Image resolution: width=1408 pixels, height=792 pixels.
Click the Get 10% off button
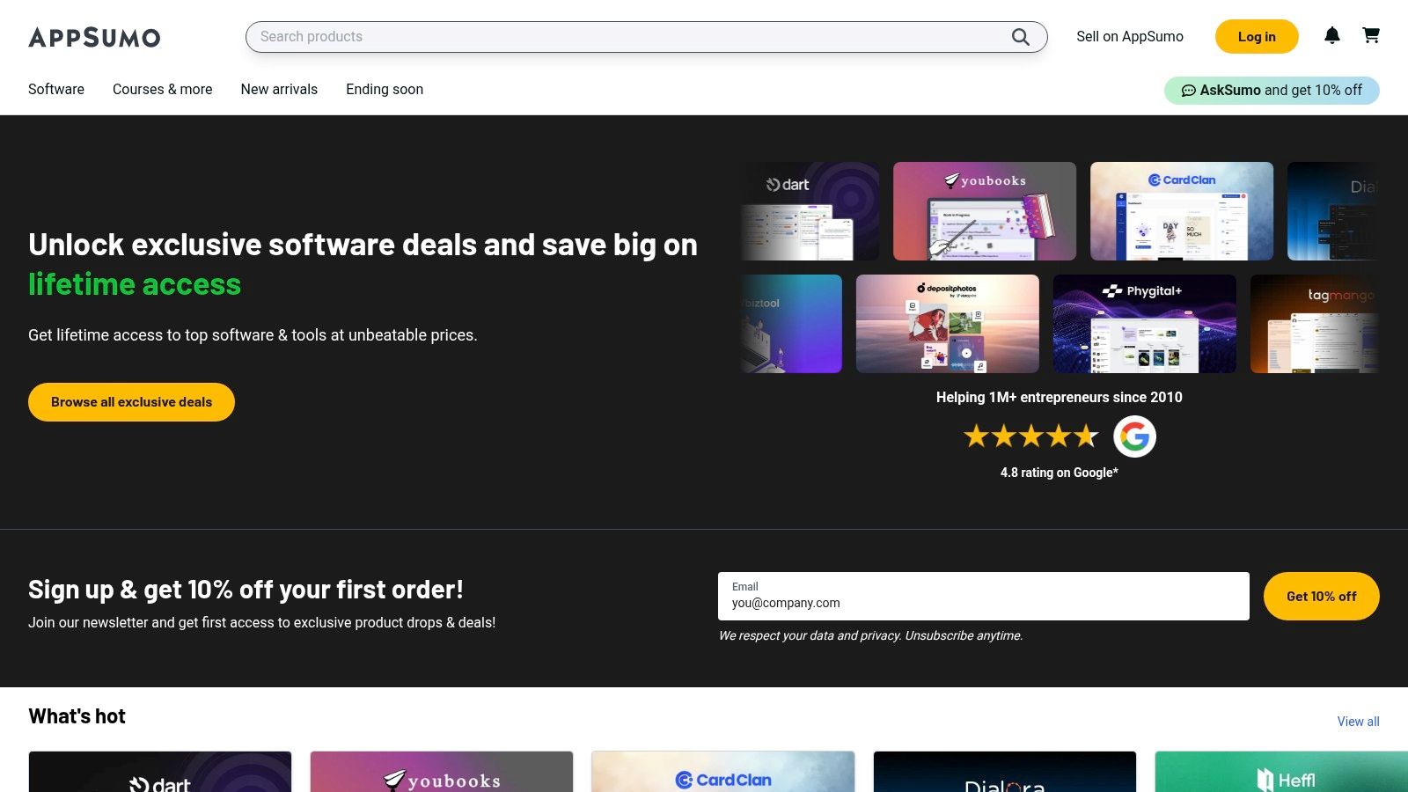click(1322, 596)
